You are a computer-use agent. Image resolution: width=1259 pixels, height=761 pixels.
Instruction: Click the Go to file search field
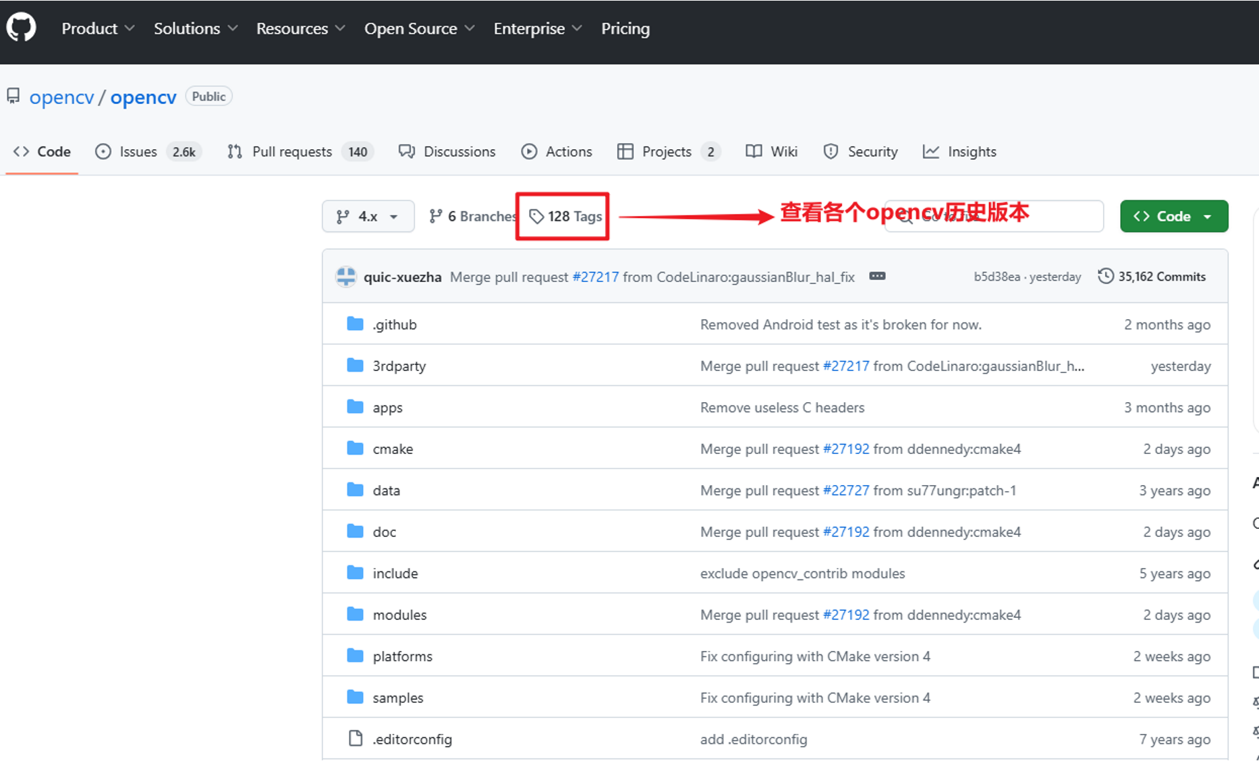(994, 217)
